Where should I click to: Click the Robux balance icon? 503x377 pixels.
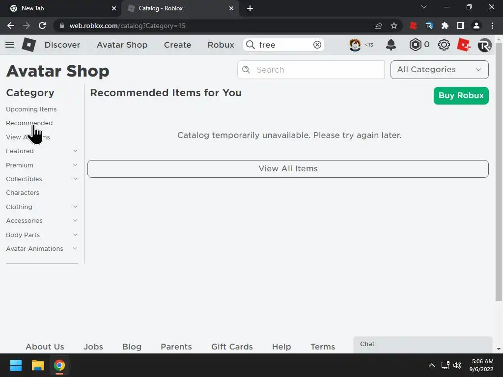coord(415,45)
